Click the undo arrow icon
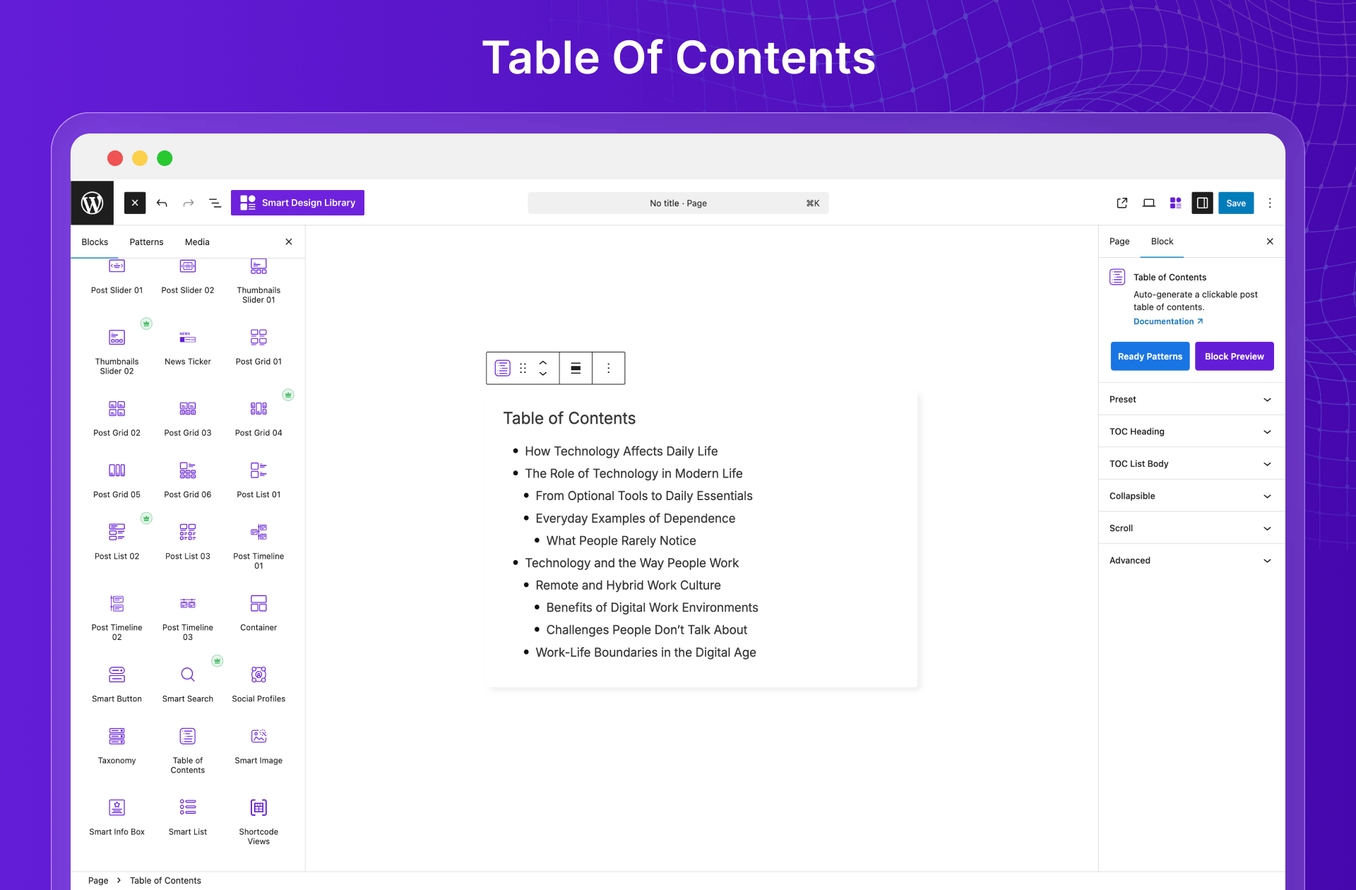 pyautogui.click(x=162, y=203)
